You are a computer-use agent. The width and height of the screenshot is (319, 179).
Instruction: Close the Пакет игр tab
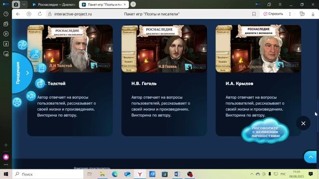click(125, 4)
